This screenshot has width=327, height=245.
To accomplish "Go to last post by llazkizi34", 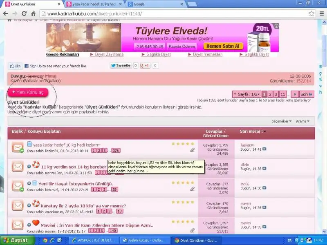I will 264,149.
